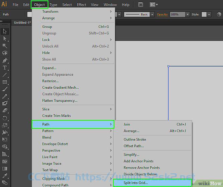223x187 pixels.
Task: Select the Warp tool
Action: 5,132
